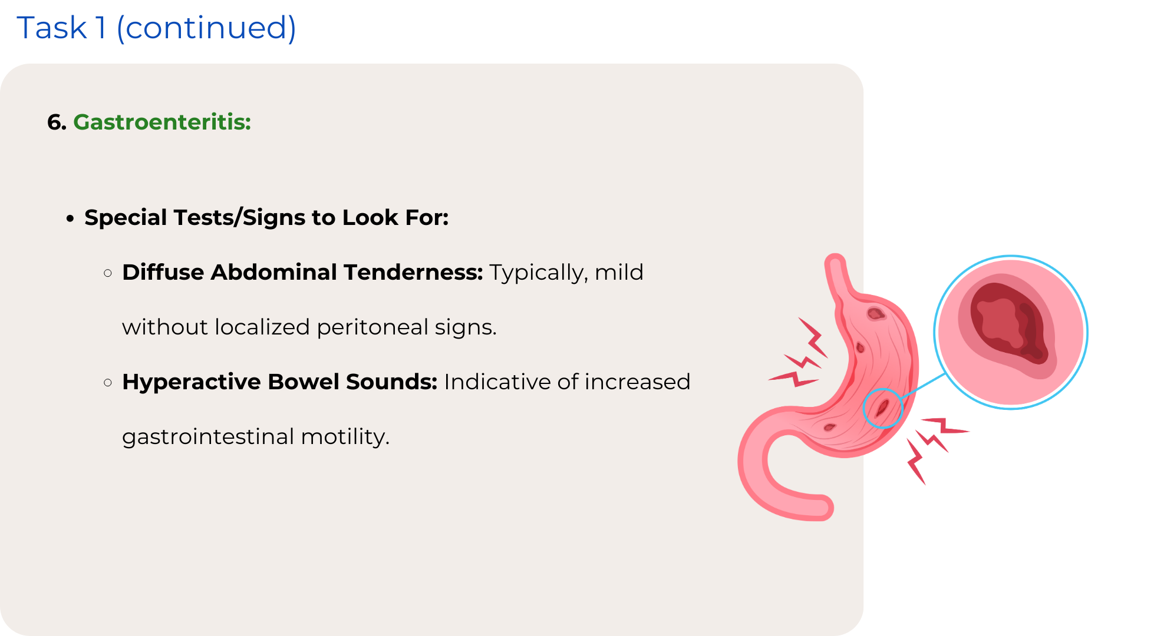Click the hollow bullet before 'Diffuse Abdominal'
This screenshot has height=636, width=1167.
[x=108, y=273]
